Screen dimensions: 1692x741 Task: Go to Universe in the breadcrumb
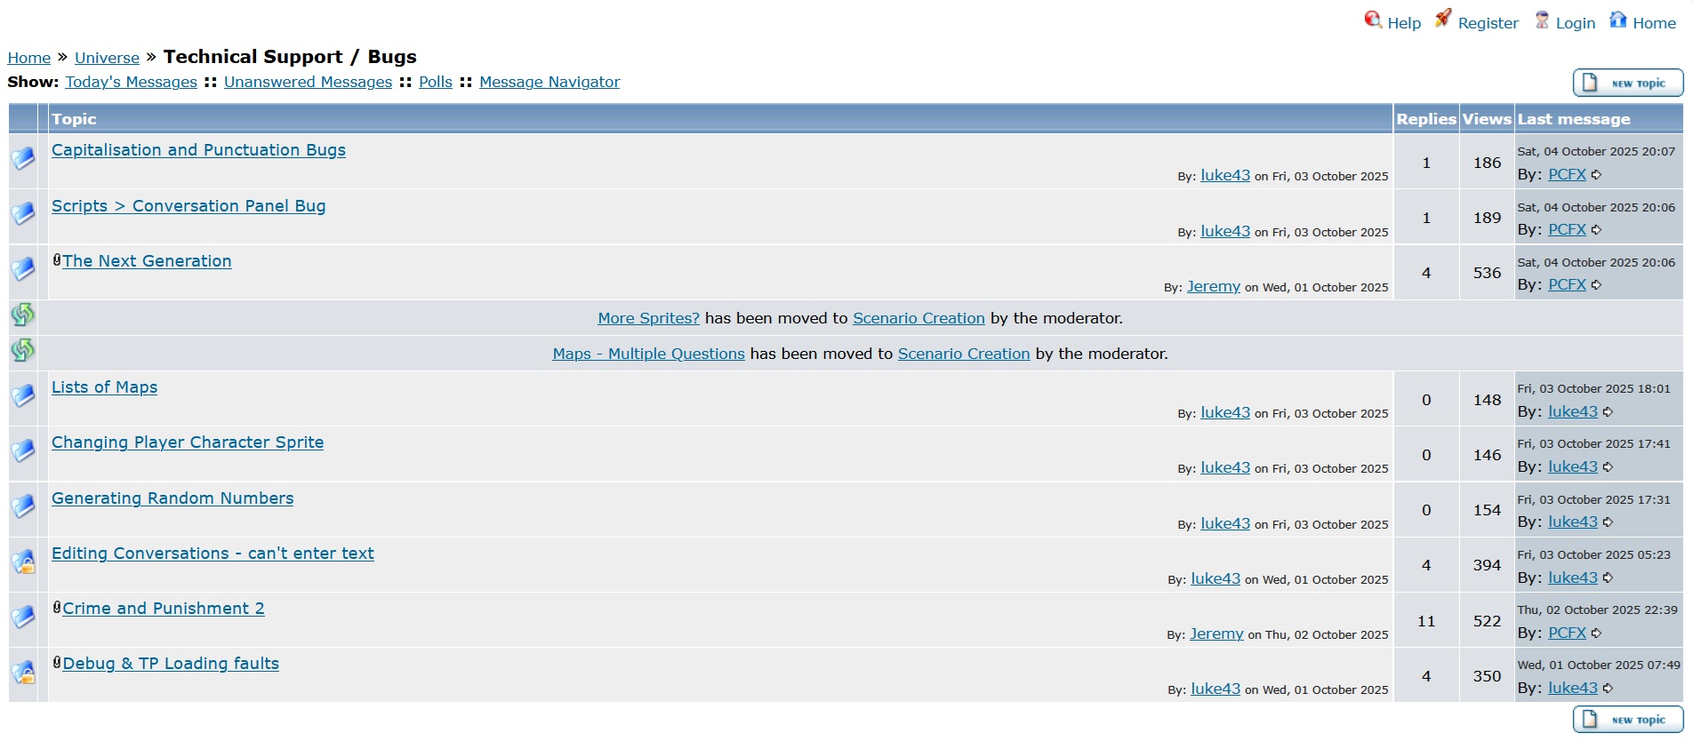click(107, 58)
